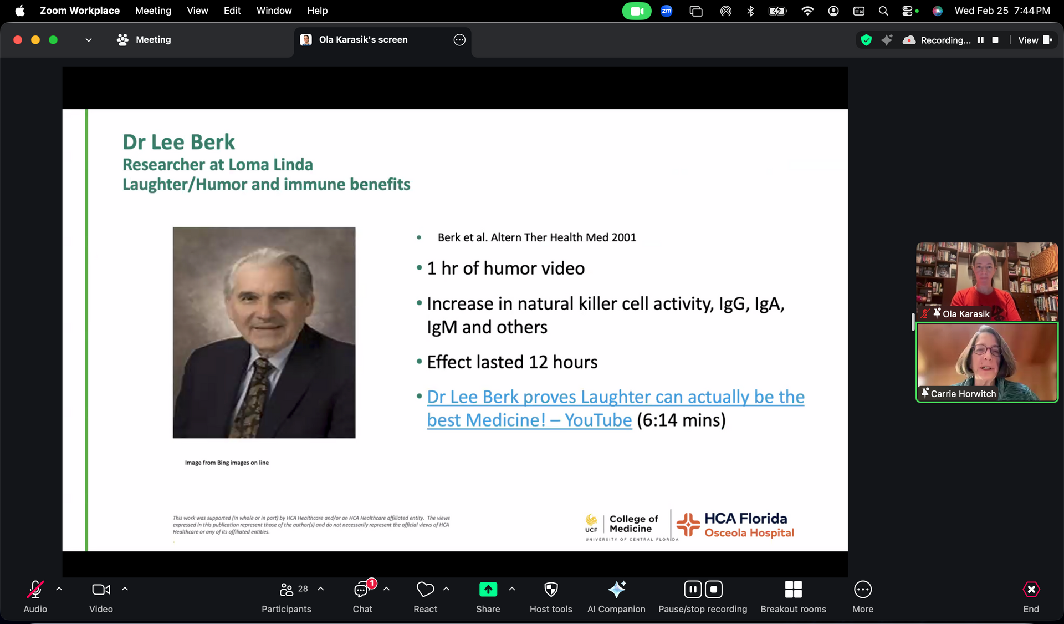This screenshot has width=1064, height=624.
Task: Open Host tools shield icon
Action: (551, 590)
